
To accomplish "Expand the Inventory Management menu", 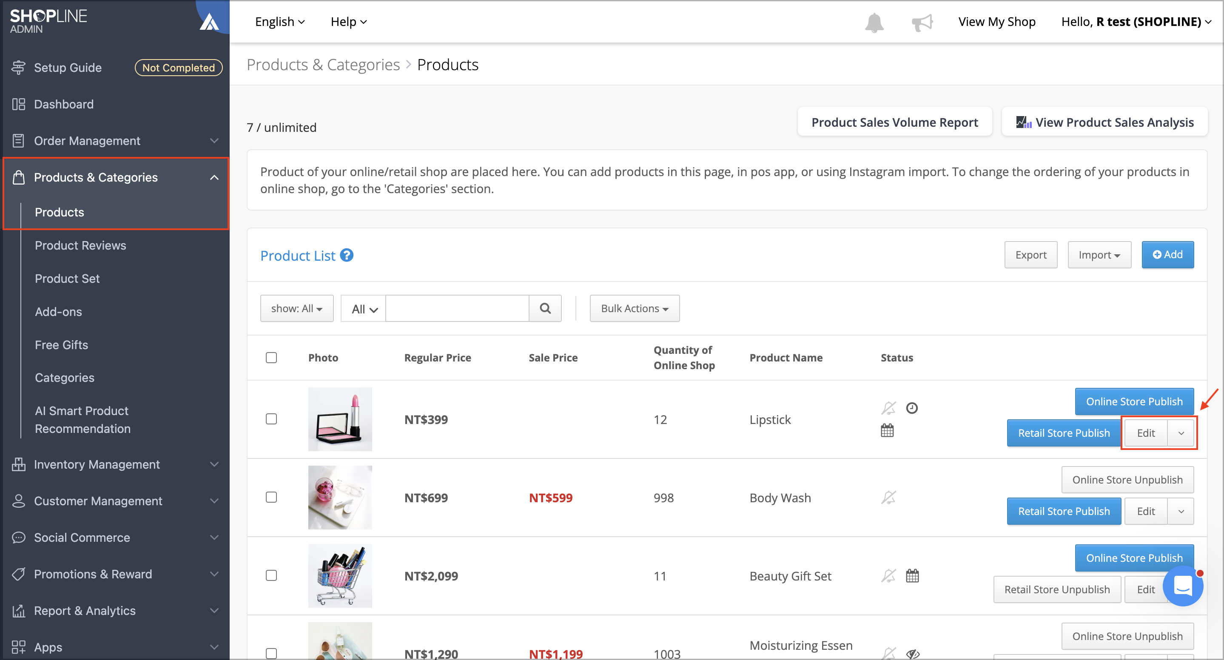I will pyautogui.click(x=214, y=464).
